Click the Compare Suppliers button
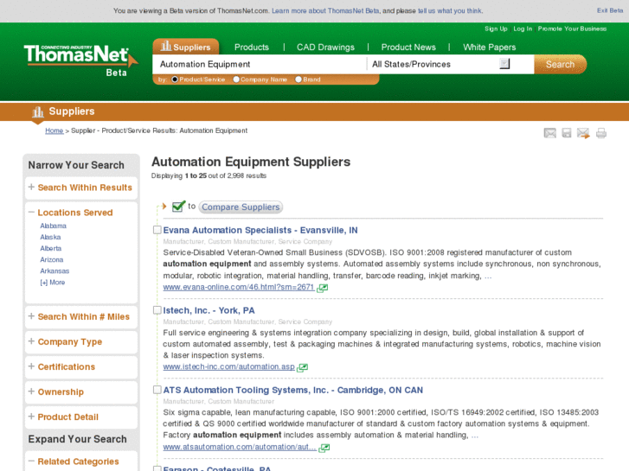Screen dimensions: 629x471 (241, 207)
